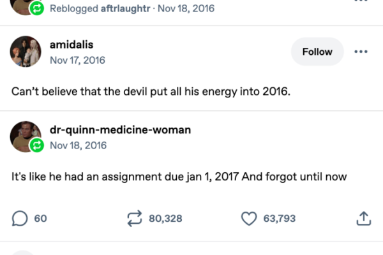
Task: Open the dr-quinn-medicine-woman blog name
Action: (x=120, y=130)
